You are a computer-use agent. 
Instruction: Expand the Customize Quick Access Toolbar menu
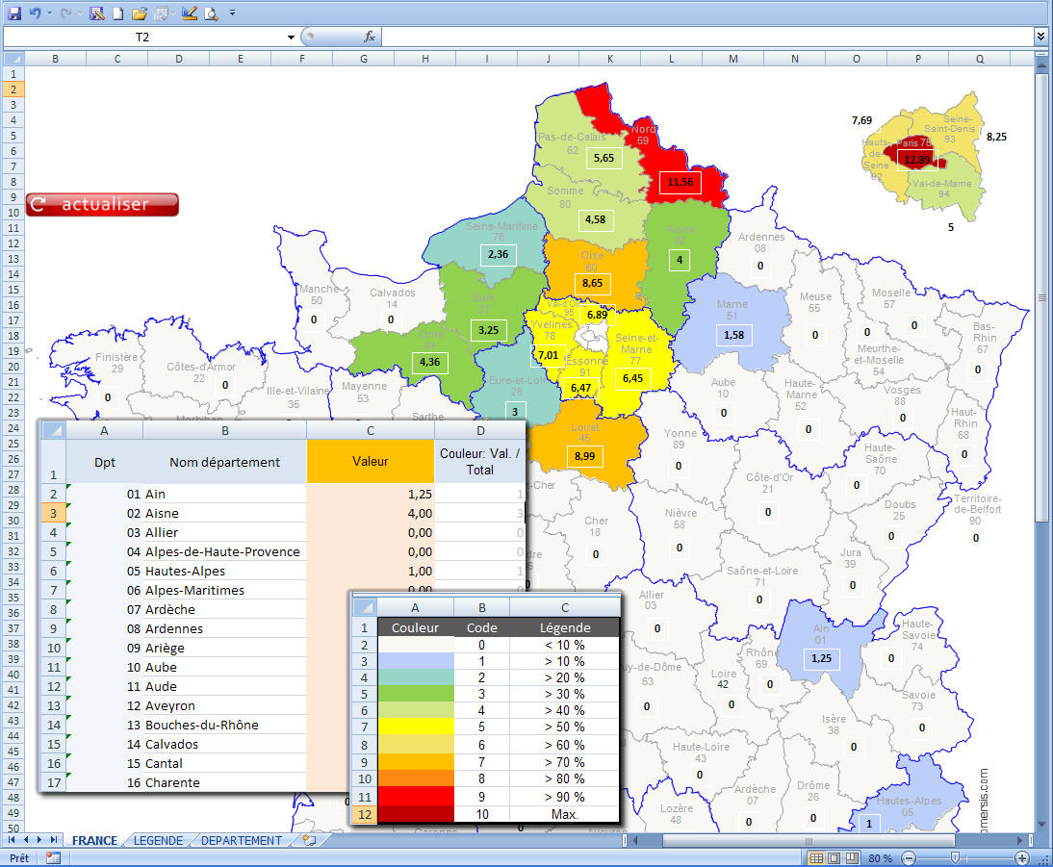[232, 13]
